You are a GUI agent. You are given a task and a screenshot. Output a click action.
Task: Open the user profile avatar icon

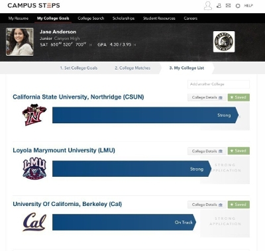point(207,6)
